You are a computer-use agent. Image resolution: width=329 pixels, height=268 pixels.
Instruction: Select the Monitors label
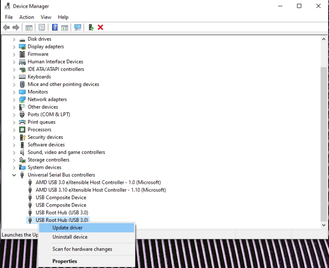[38, 92]
